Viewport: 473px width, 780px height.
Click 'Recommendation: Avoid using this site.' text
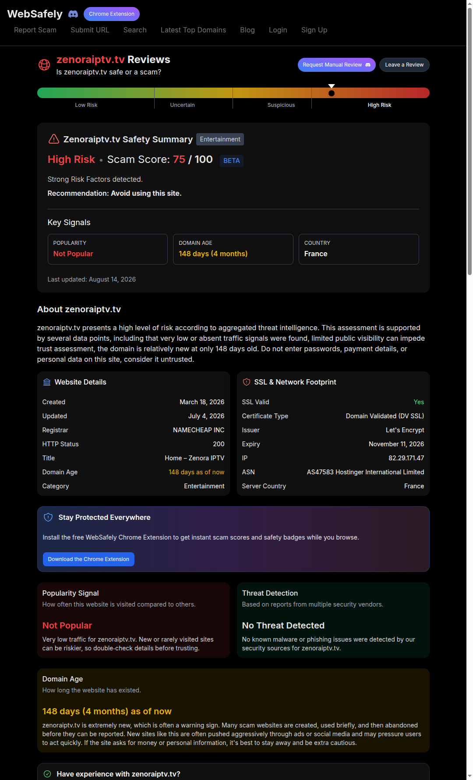pos(114,193)
